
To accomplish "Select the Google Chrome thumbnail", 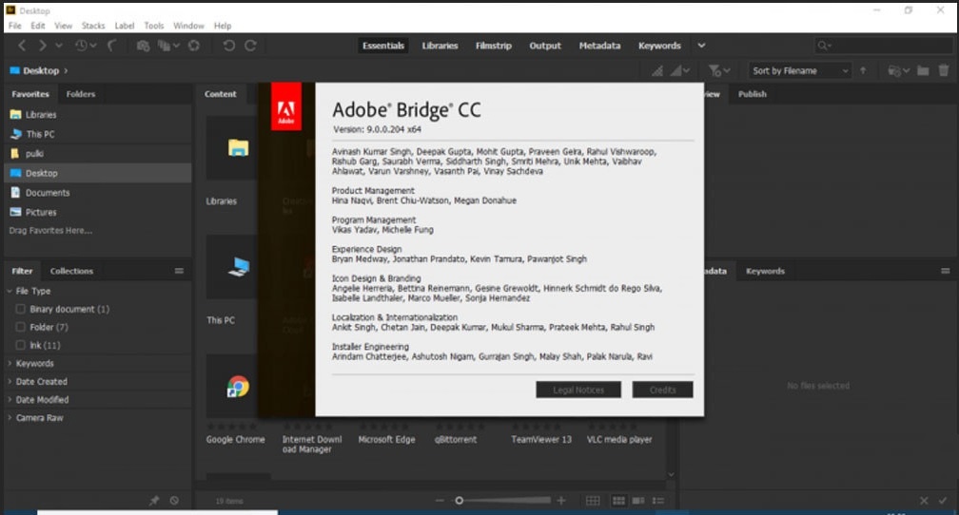I will pyautogui.click(x=237, y=388).
